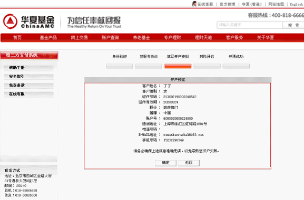Open the 专户理财 menu
304x200 pixels.
172,37
